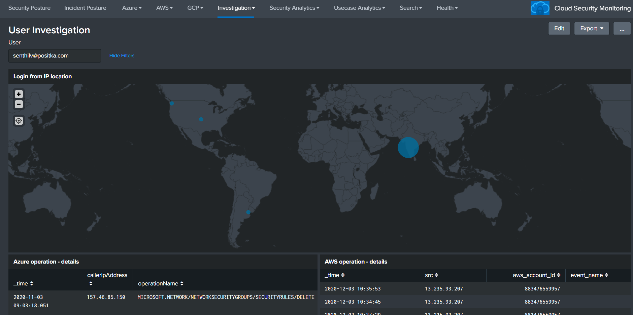Open the Health dropdown menu
This screenshot has width=633, height=315.
(x=447, y=8)
